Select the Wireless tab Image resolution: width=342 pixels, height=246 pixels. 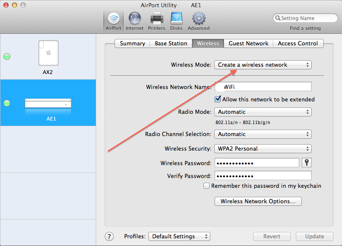[208, 44]
